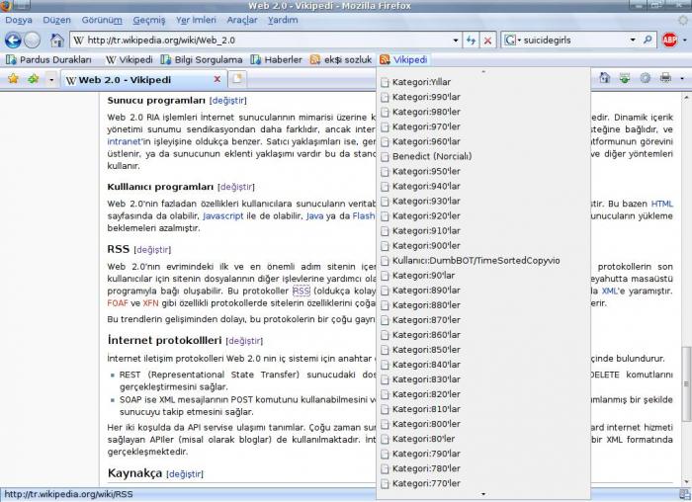Click the browser Back arrow button
The width and height of the screenshot is (692, 502).
point(13,41)
